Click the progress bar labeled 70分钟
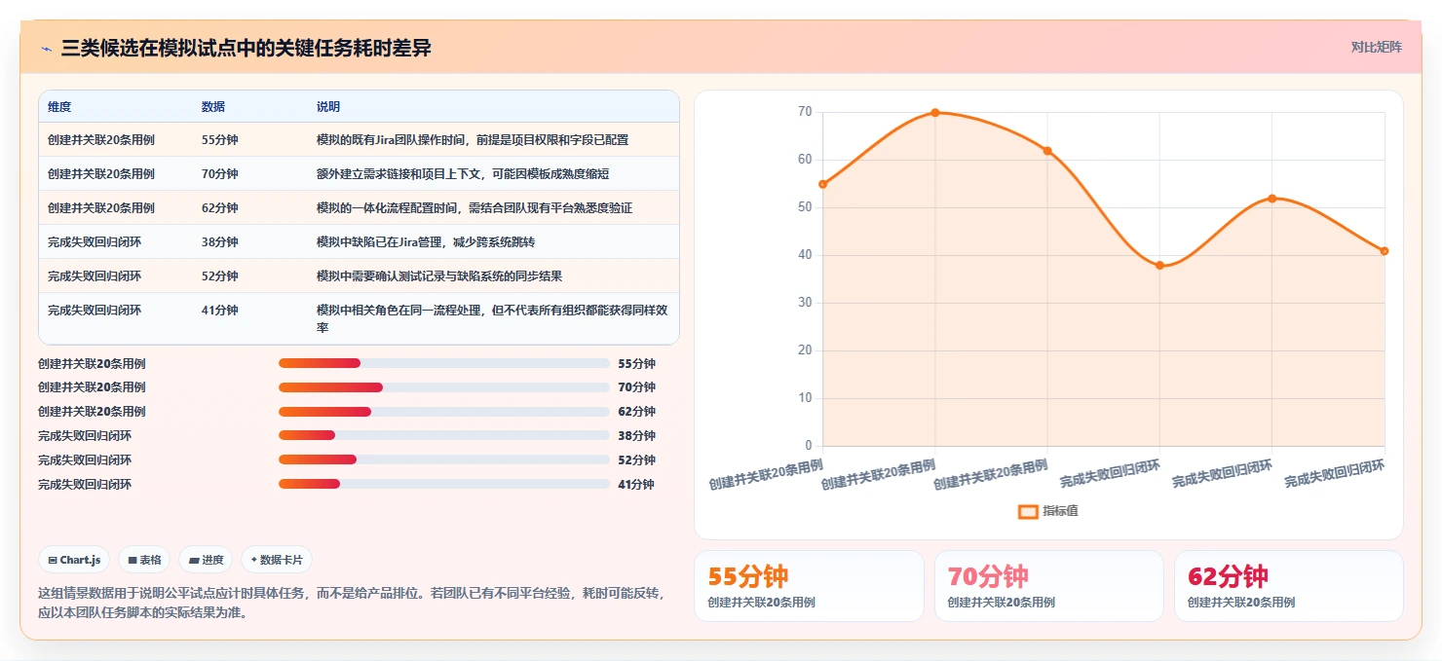 pyautogui.click(x=444, y=387)
